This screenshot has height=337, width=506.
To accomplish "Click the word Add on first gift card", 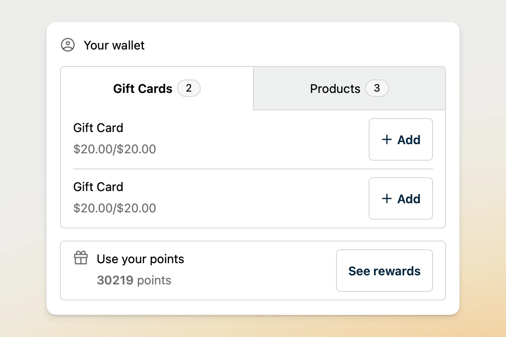I will coord(409,140).
